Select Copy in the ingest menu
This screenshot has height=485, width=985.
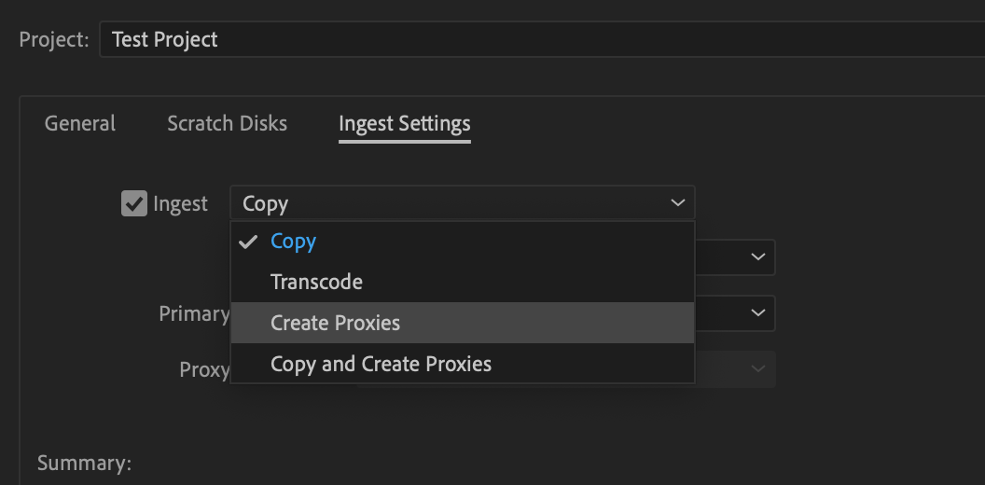[x=463, y=242]
